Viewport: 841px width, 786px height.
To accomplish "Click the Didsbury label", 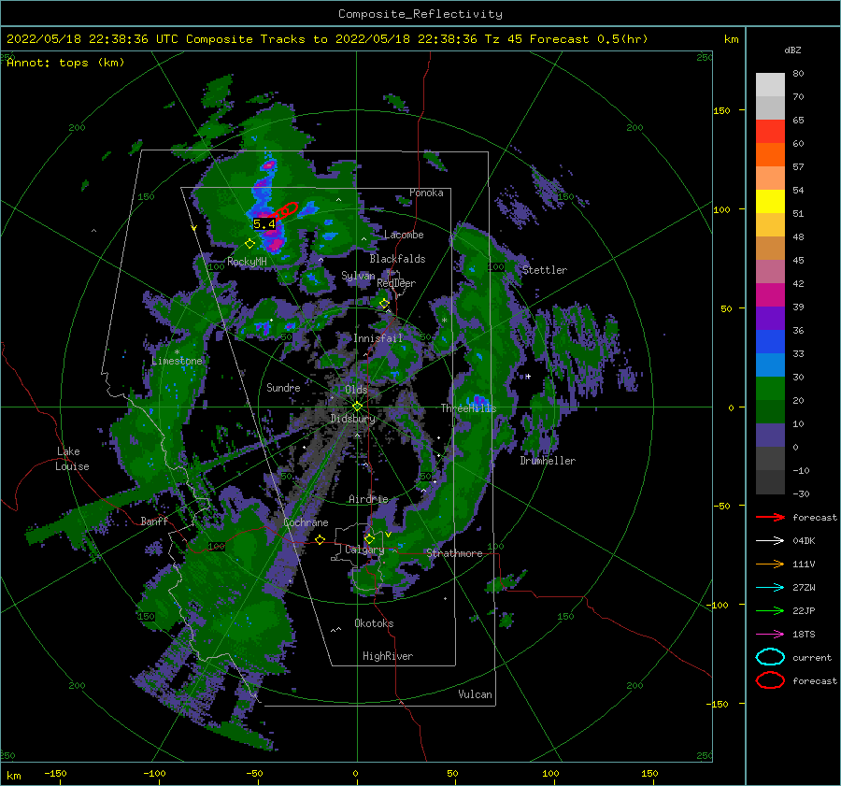I will click(x=352, y=419).
